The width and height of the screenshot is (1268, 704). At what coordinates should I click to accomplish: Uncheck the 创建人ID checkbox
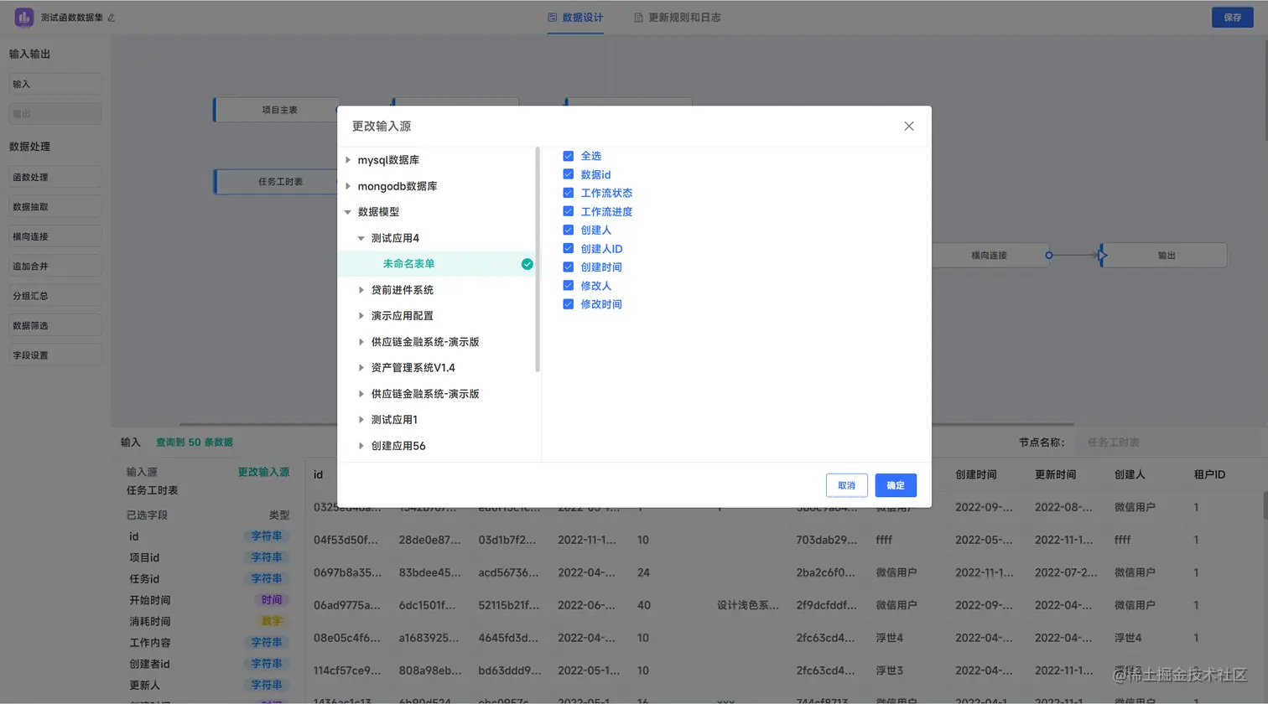click(x=568, y=248)
